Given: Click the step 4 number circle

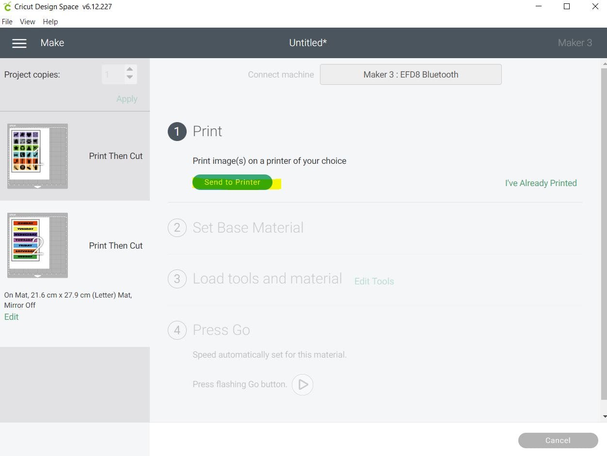Looking at the screenshot, I should [177, 330].
